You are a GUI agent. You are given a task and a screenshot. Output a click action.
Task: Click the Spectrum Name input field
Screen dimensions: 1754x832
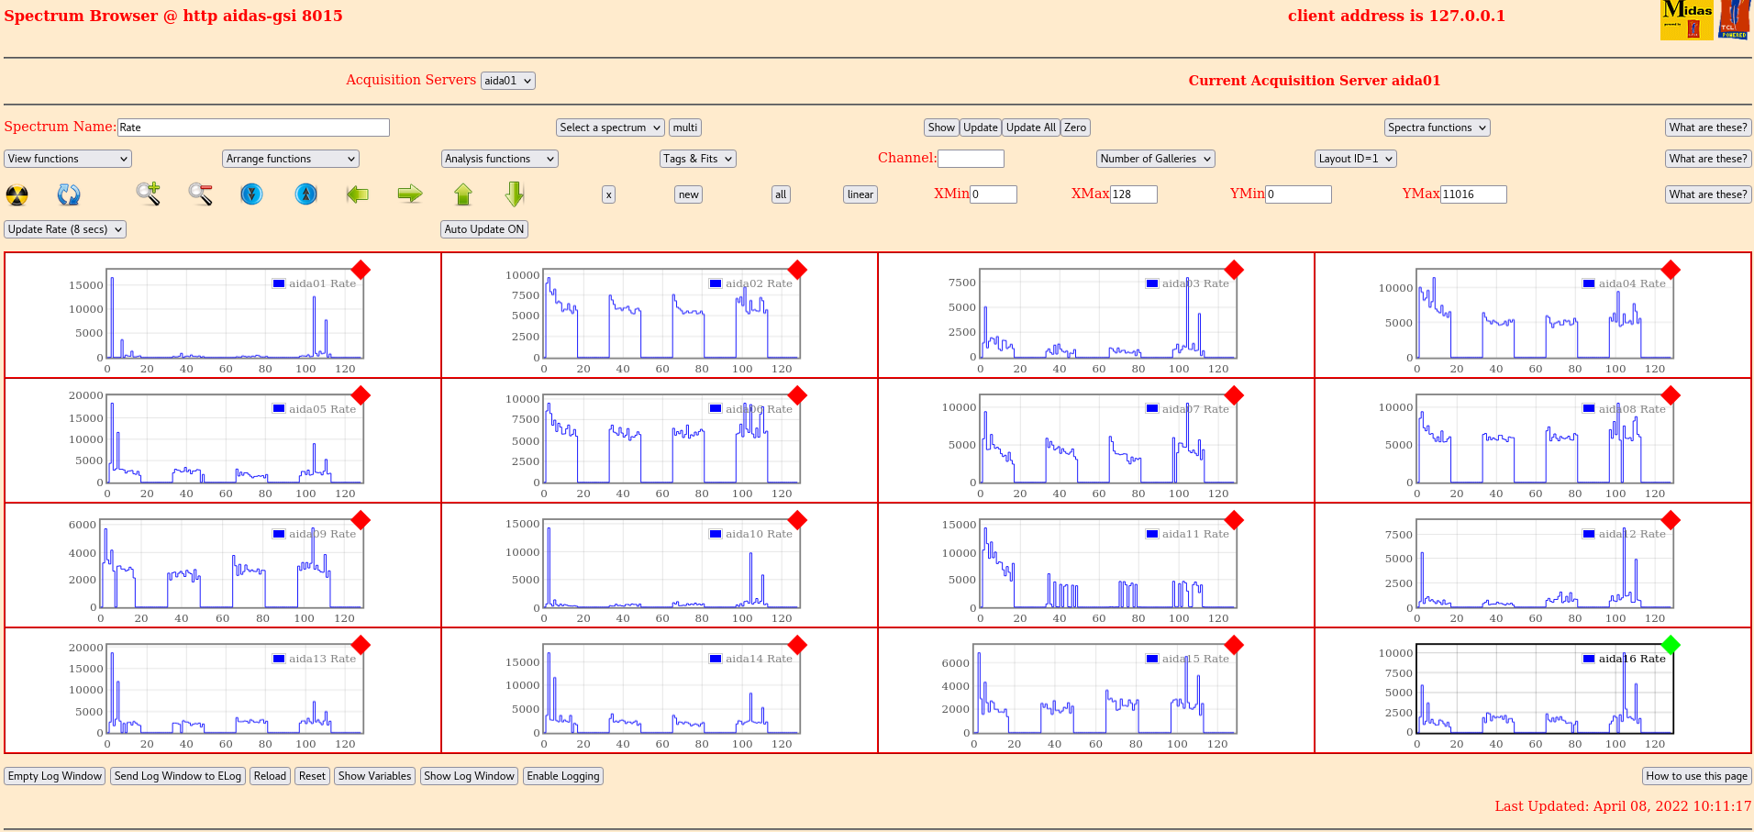pos(253,128)
